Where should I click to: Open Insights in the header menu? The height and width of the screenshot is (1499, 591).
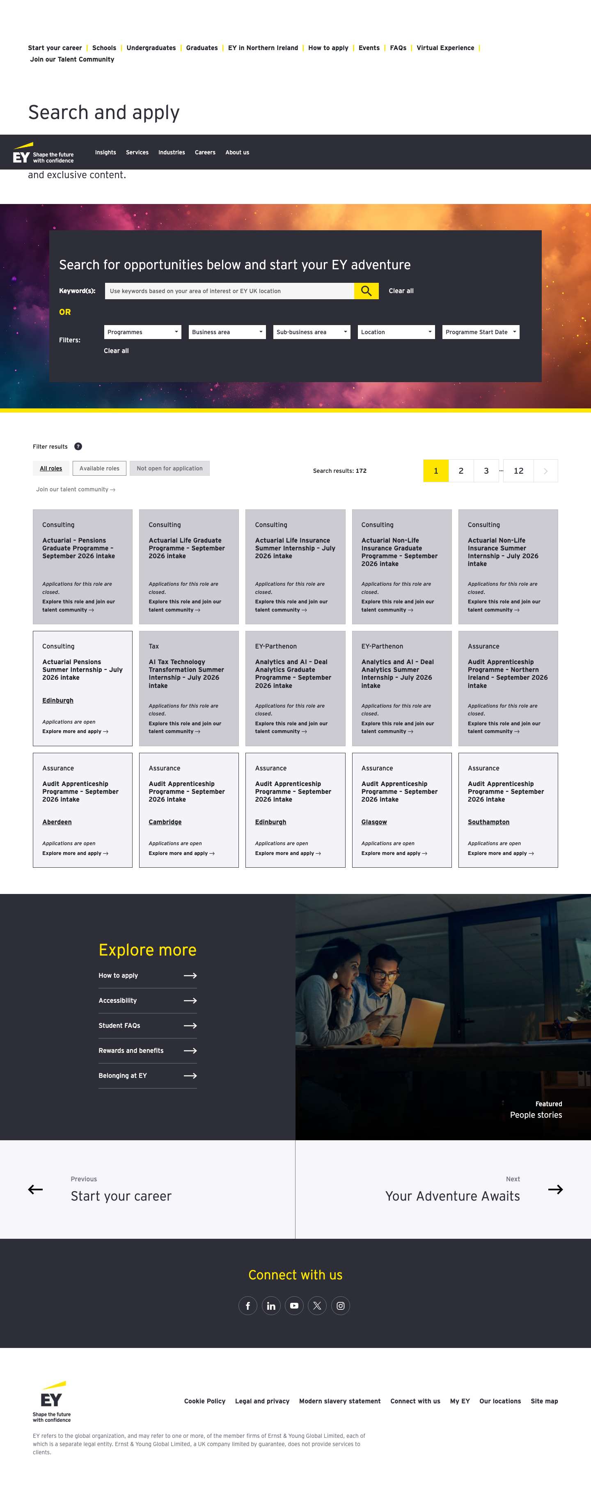tap(105, 152)
